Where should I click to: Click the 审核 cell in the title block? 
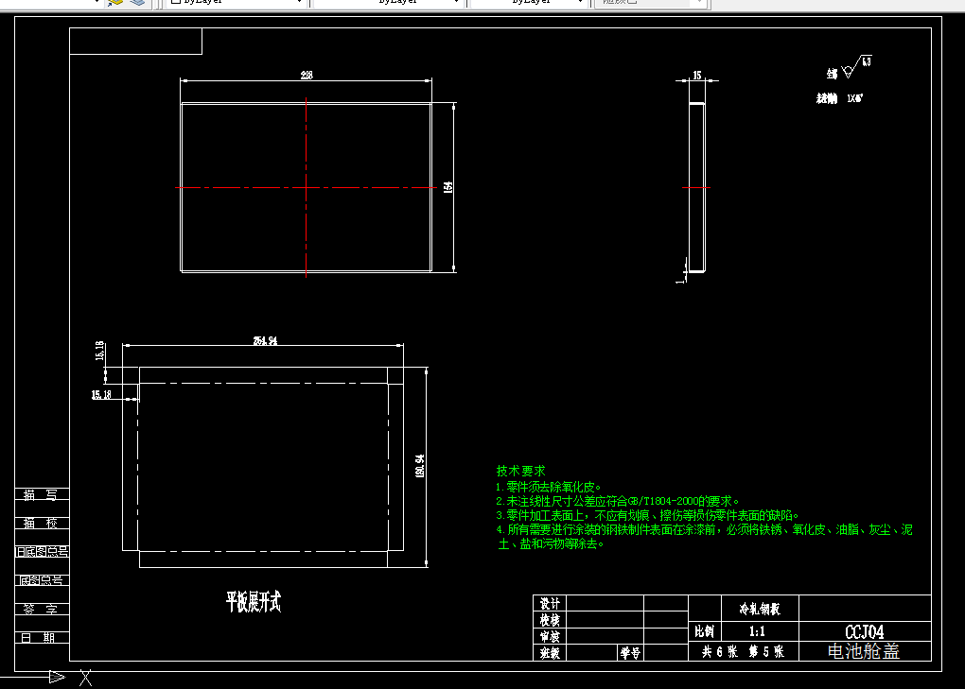pos(550,636)
